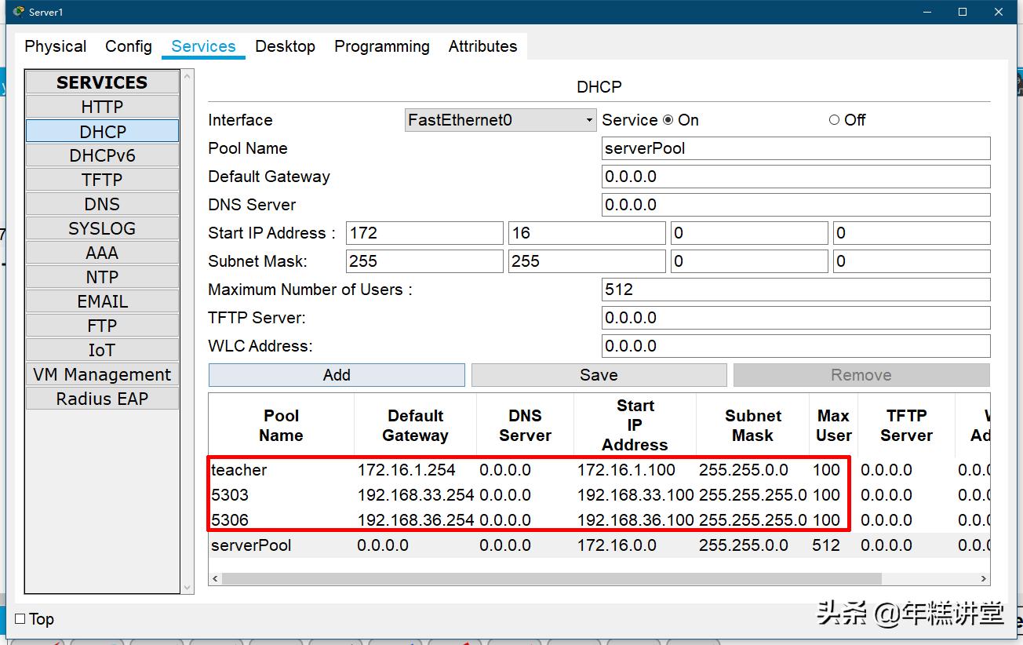1023x645 pixels.
Task: Click the Start IP fourth octet field
Action: click(912, 233)
